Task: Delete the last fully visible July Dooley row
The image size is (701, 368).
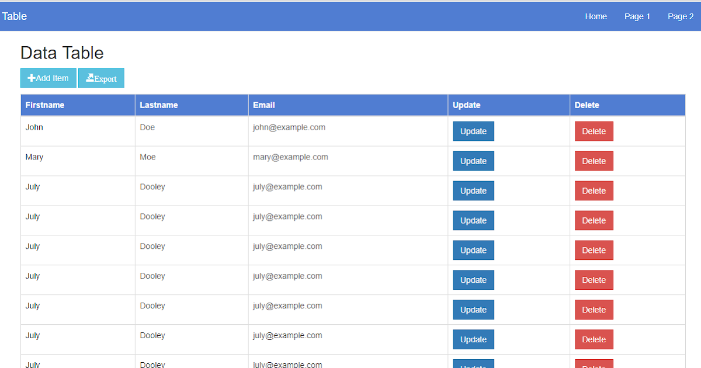Action: [594, 339]
